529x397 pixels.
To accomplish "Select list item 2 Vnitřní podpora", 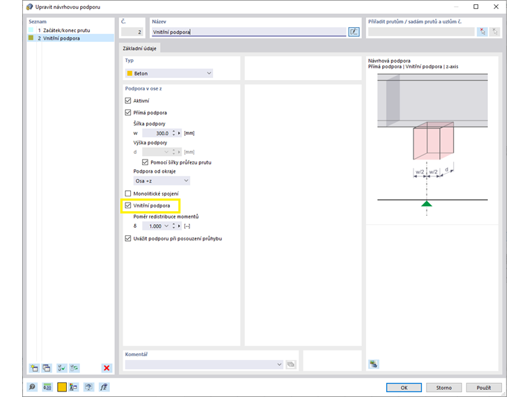I will [70, 38].
